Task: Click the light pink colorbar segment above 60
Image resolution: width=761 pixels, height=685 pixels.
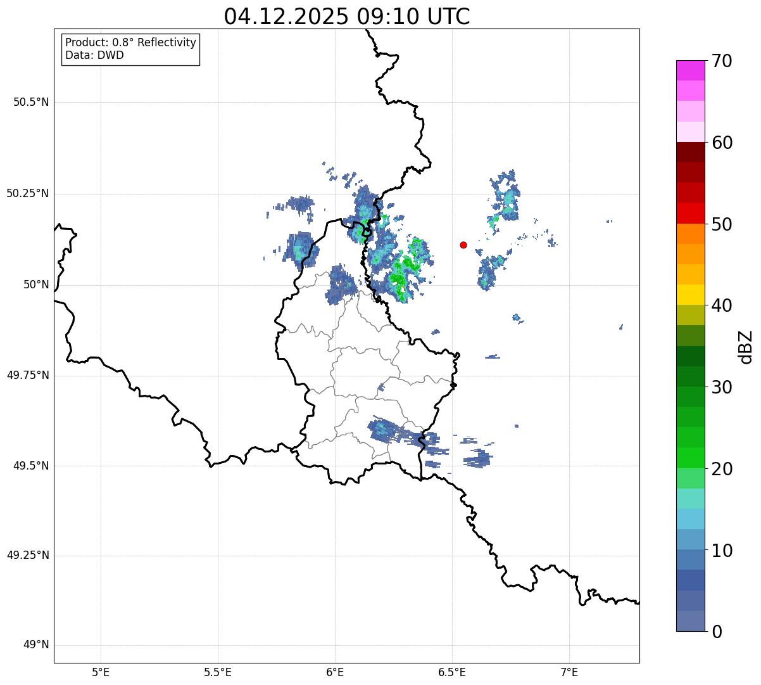Action: [x=690, y=132]
